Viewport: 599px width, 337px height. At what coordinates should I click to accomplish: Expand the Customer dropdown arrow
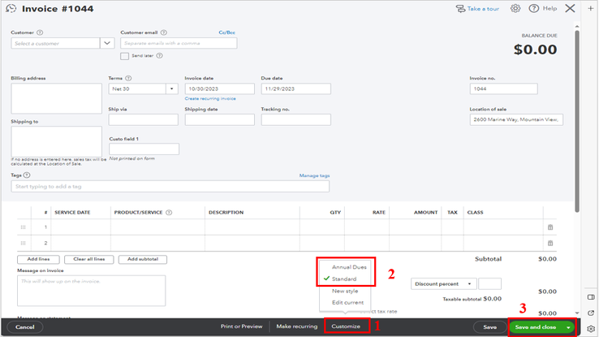(x=107, y=43)
